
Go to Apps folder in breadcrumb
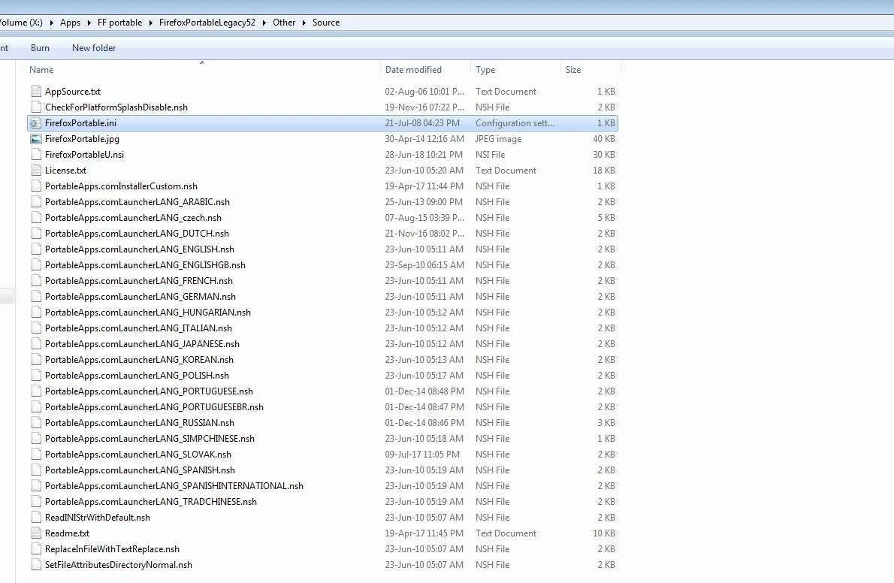[70, 23]
